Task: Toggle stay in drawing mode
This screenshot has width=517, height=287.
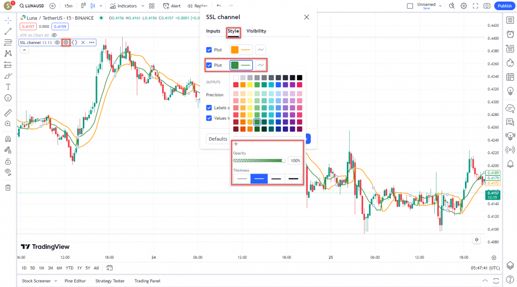Action: coord(8,150)
